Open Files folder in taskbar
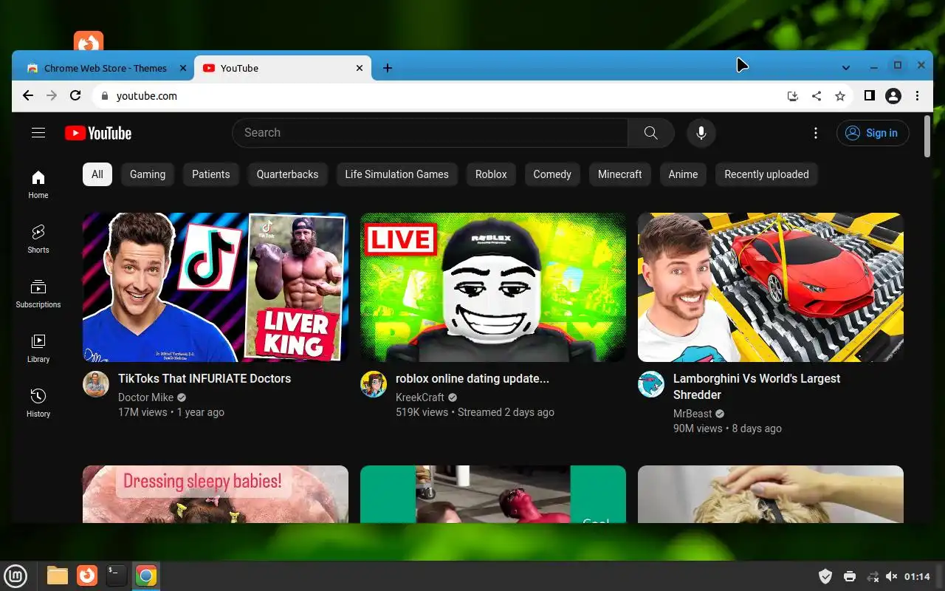945x591 pixels. (58, 575)
